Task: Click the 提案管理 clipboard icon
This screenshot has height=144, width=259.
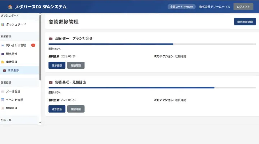Action: click(3, 108)
